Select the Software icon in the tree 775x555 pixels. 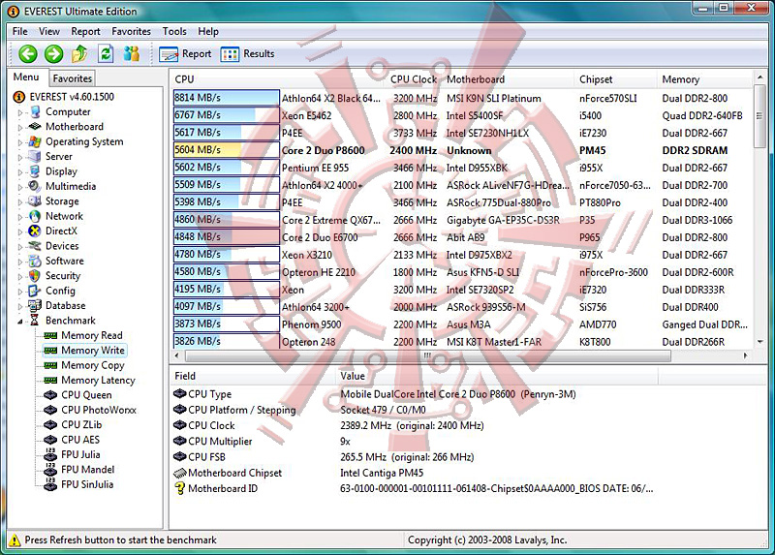point(35,261)
